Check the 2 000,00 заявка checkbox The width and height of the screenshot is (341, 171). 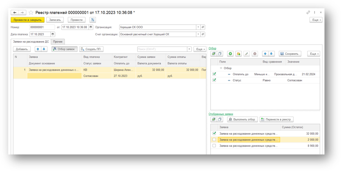[214, 139]
